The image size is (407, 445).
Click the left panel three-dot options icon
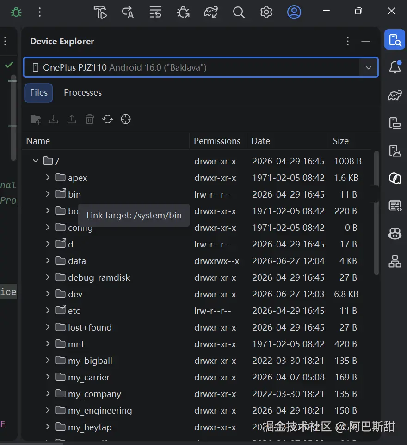click(5, 41)
